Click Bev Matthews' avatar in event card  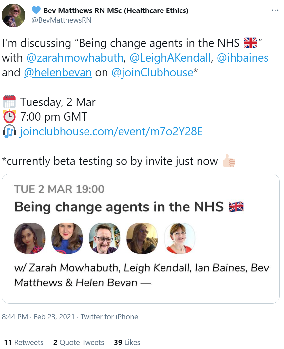(x=142, y=238)
